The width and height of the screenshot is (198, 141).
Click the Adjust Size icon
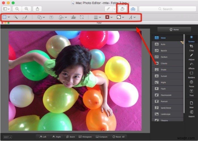[82, 17]
